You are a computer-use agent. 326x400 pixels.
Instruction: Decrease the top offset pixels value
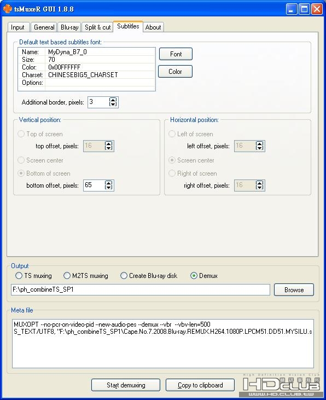pos(109,148)
